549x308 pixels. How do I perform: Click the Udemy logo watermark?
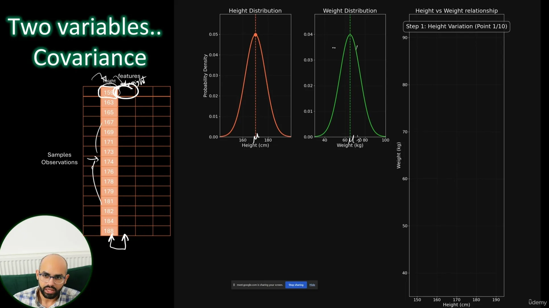click(537, 302)
